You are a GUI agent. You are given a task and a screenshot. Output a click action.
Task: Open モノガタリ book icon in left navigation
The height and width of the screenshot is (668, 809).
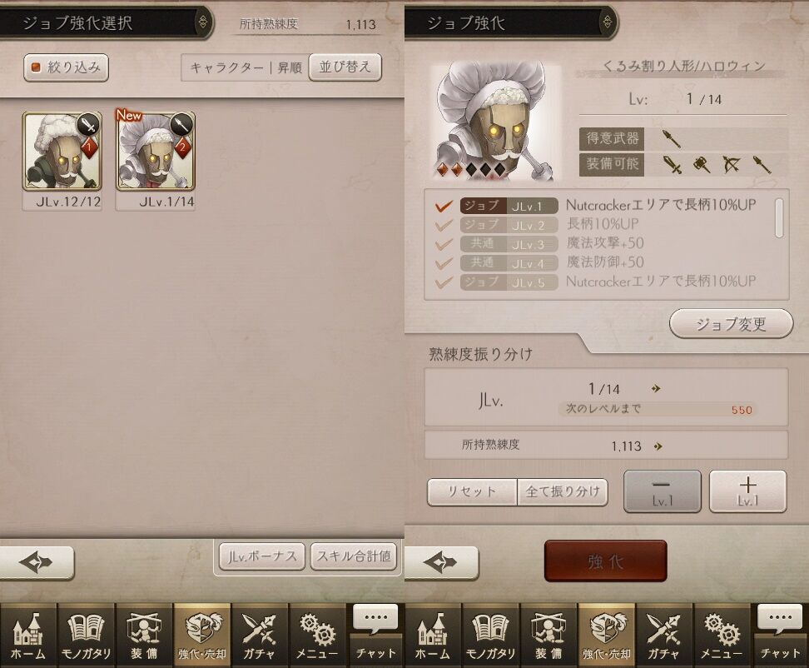(87, 635)
